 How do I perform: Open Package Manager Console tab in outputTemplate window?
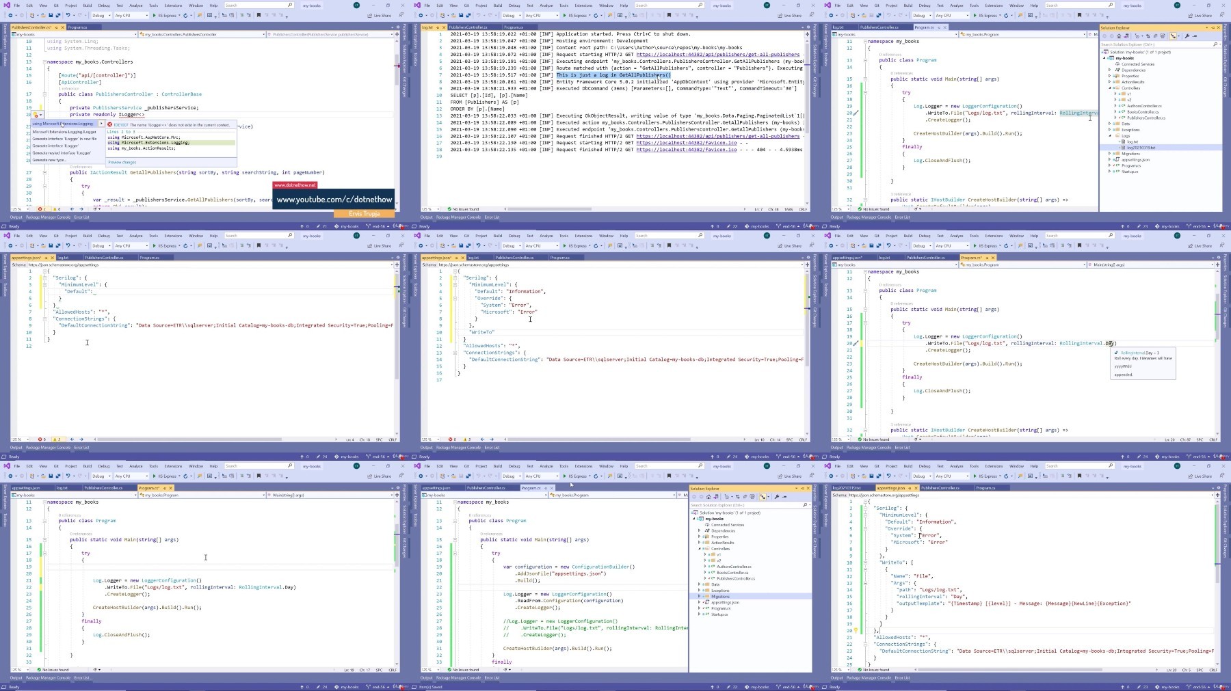point(869,678)
